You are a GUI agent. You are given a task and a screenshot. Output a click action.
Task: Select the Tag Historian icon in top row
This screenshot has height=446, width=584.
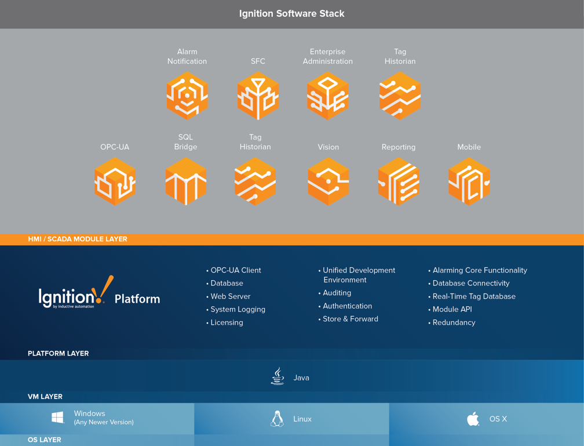400,96
